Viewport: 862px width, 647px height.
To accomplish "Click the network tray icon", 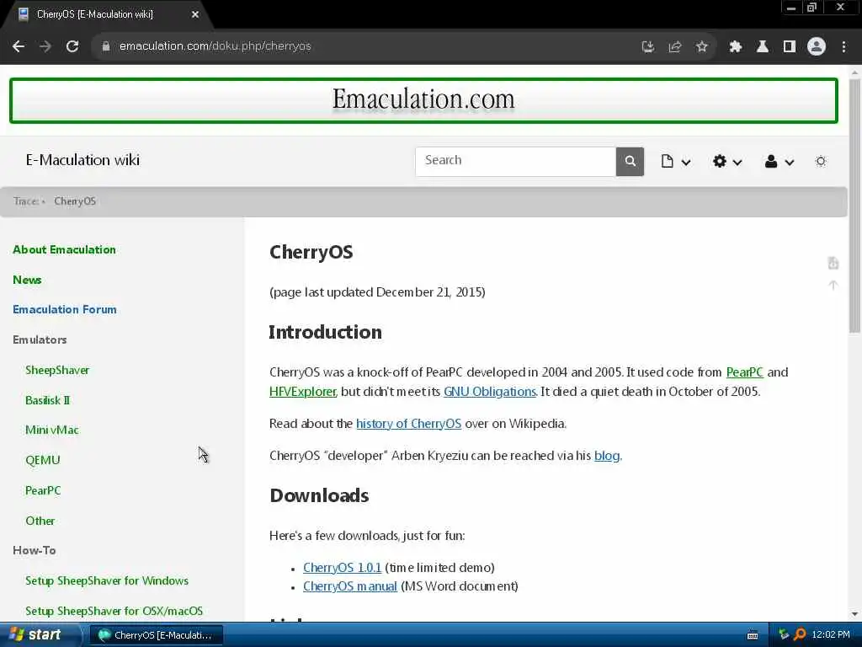I will coord(784,635).
